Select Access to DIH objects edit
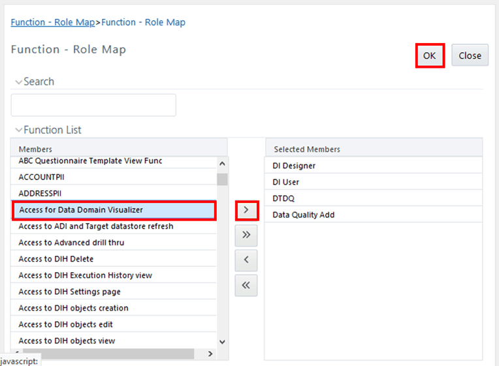The width and height of the screenshot is (499, 366). pyautogui.click(x=114, y=324)
